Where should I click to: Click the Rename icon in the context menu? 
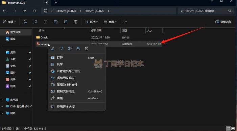point(70,48)
